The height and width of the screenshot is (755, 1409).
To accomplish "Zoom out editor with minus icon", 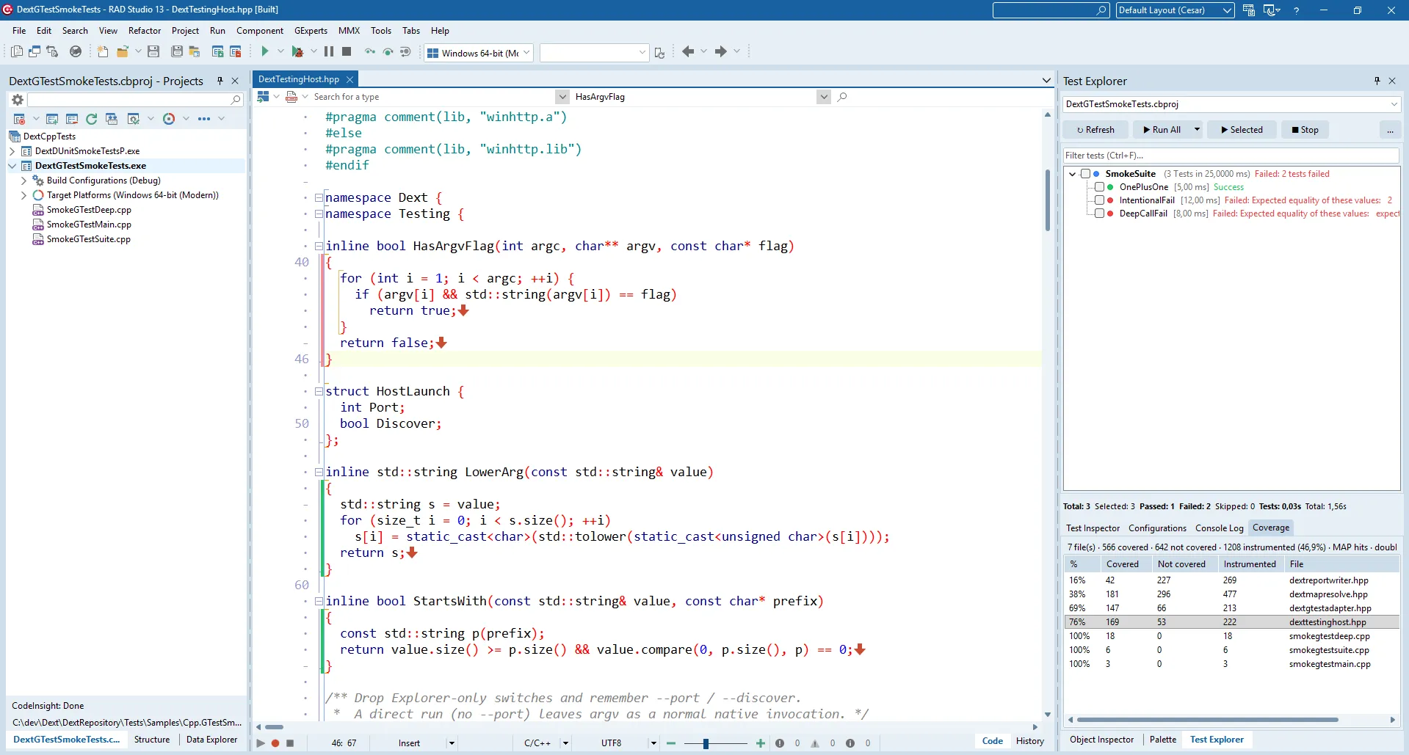I will click(x=671, y=743).
